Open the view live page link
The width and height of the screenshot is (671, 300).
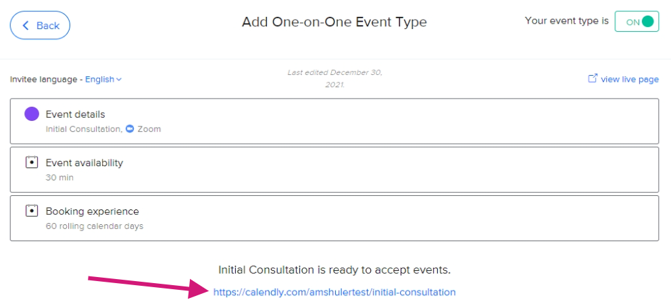point(630,79)
